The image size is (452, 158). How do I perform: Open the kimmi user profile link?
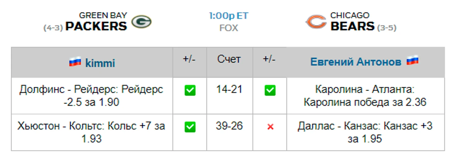100,63
